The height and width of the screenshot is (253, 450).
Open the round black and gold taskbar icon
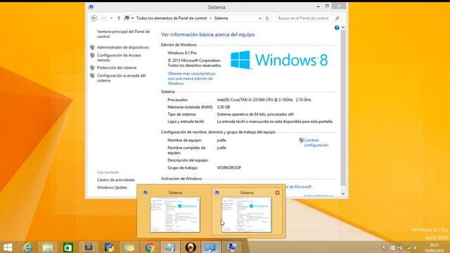(x=191, y=247)
